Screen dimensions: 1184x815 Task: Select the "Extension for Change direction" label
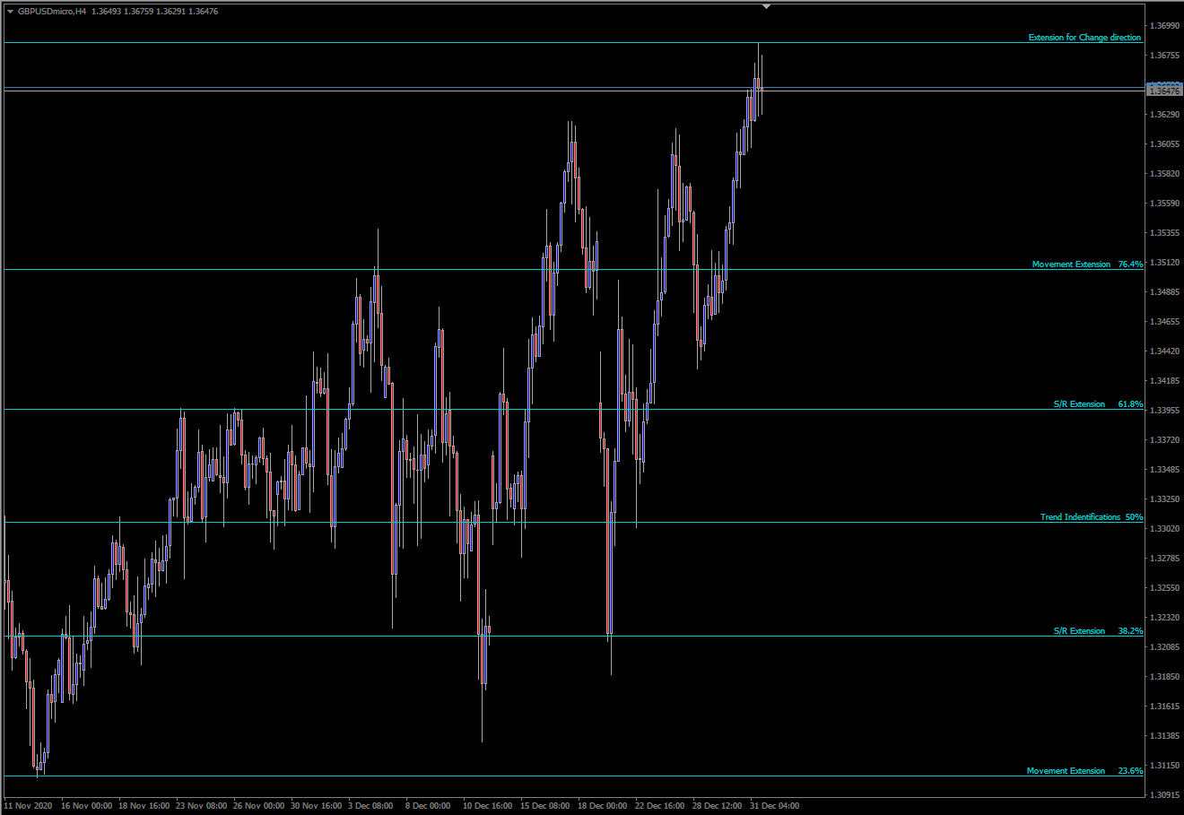pos(1084,38)
